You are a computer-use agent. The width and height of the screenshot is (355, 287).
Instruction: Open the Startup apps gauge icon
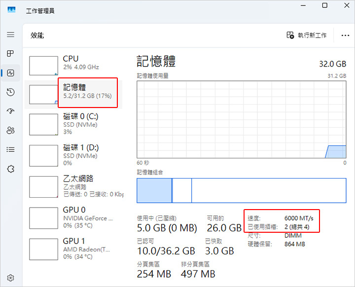tap(10, 111)
